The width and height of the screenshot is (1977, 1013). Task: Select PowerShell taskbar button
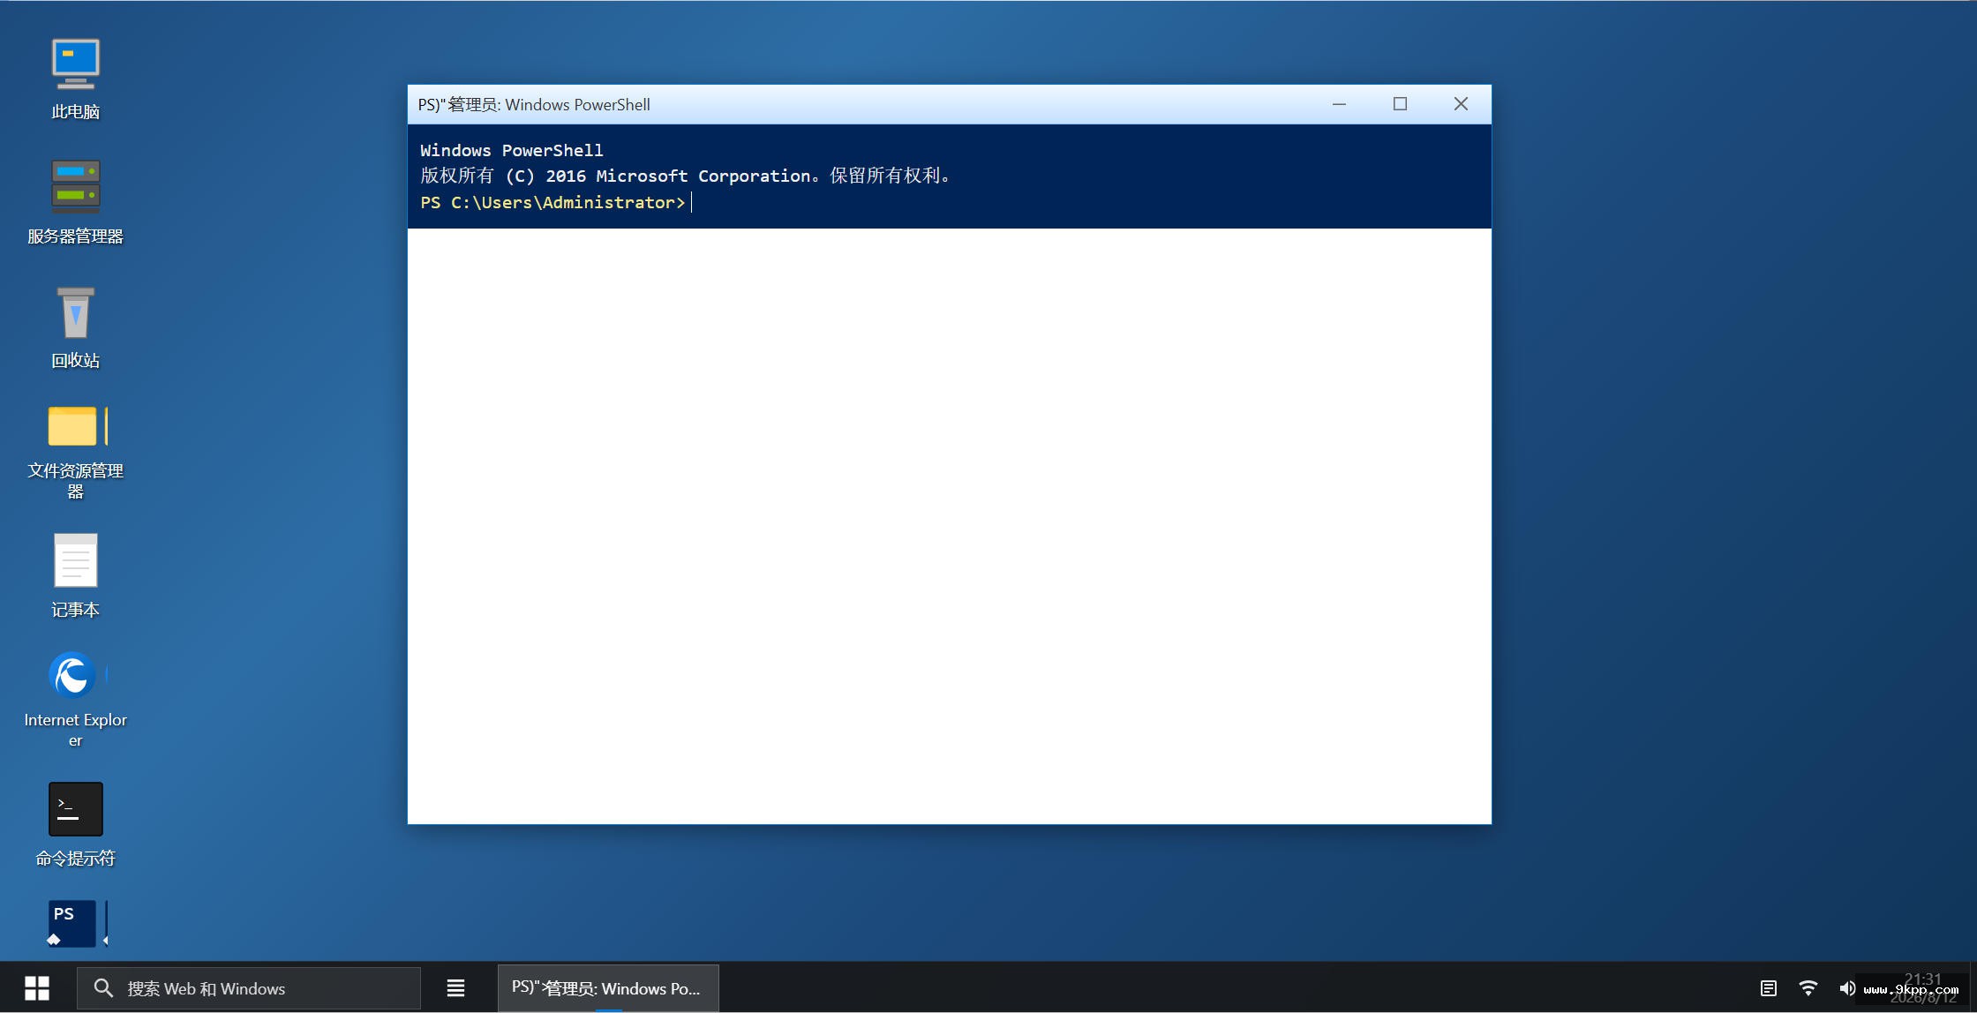608,988
